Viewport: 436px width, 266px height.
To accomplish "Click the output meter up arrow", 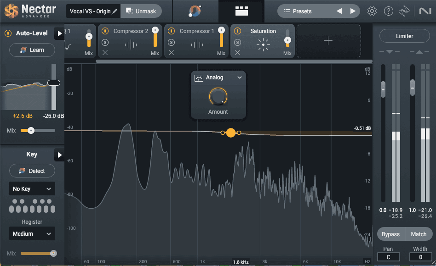I will 419,51.
